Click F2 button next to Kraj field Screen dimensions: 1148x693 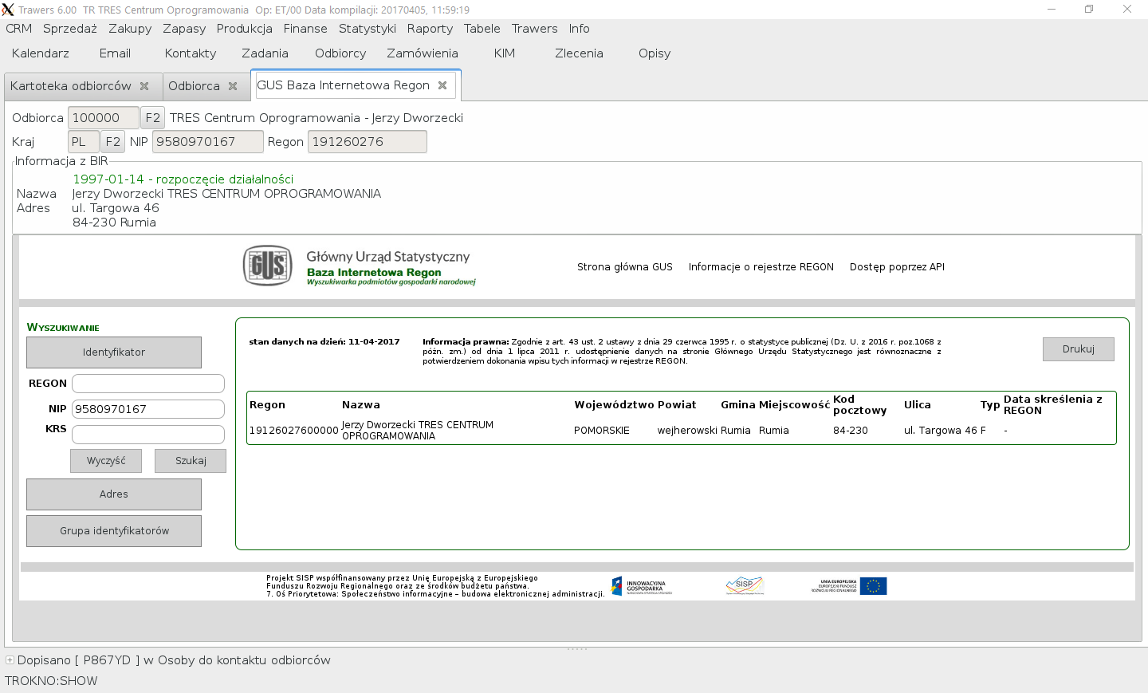(x=113, y=142)
